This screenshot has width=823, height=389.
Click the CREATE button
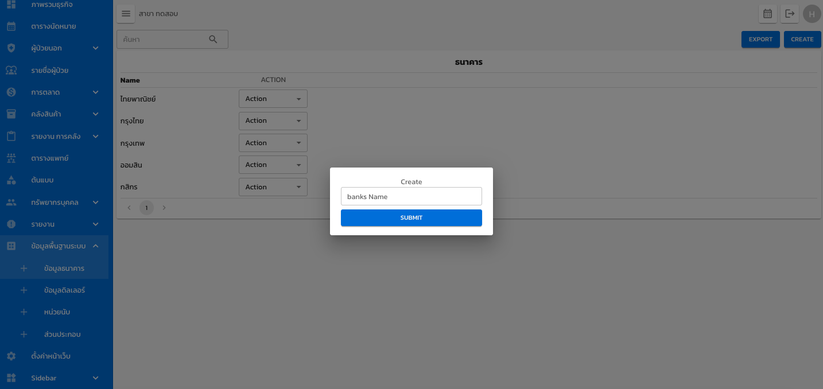(802, 40)
